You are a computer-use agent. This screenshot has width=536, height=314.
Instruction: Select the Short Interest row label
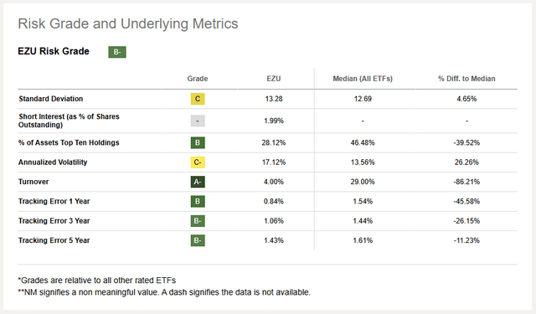point(69,121)
